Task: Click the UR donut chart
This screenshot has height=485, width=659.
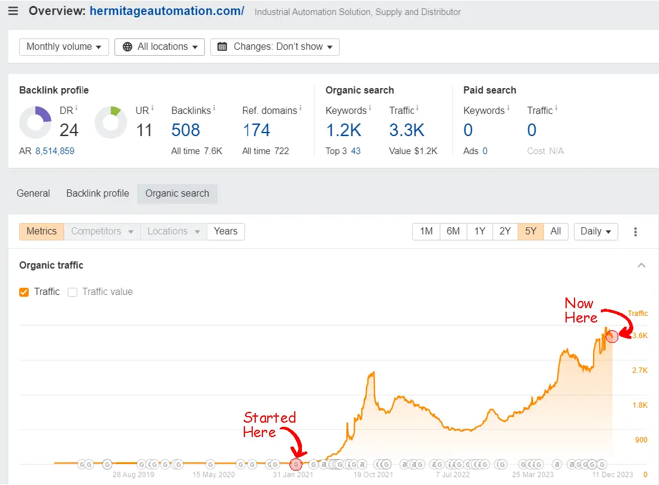Action: point(110,122)
